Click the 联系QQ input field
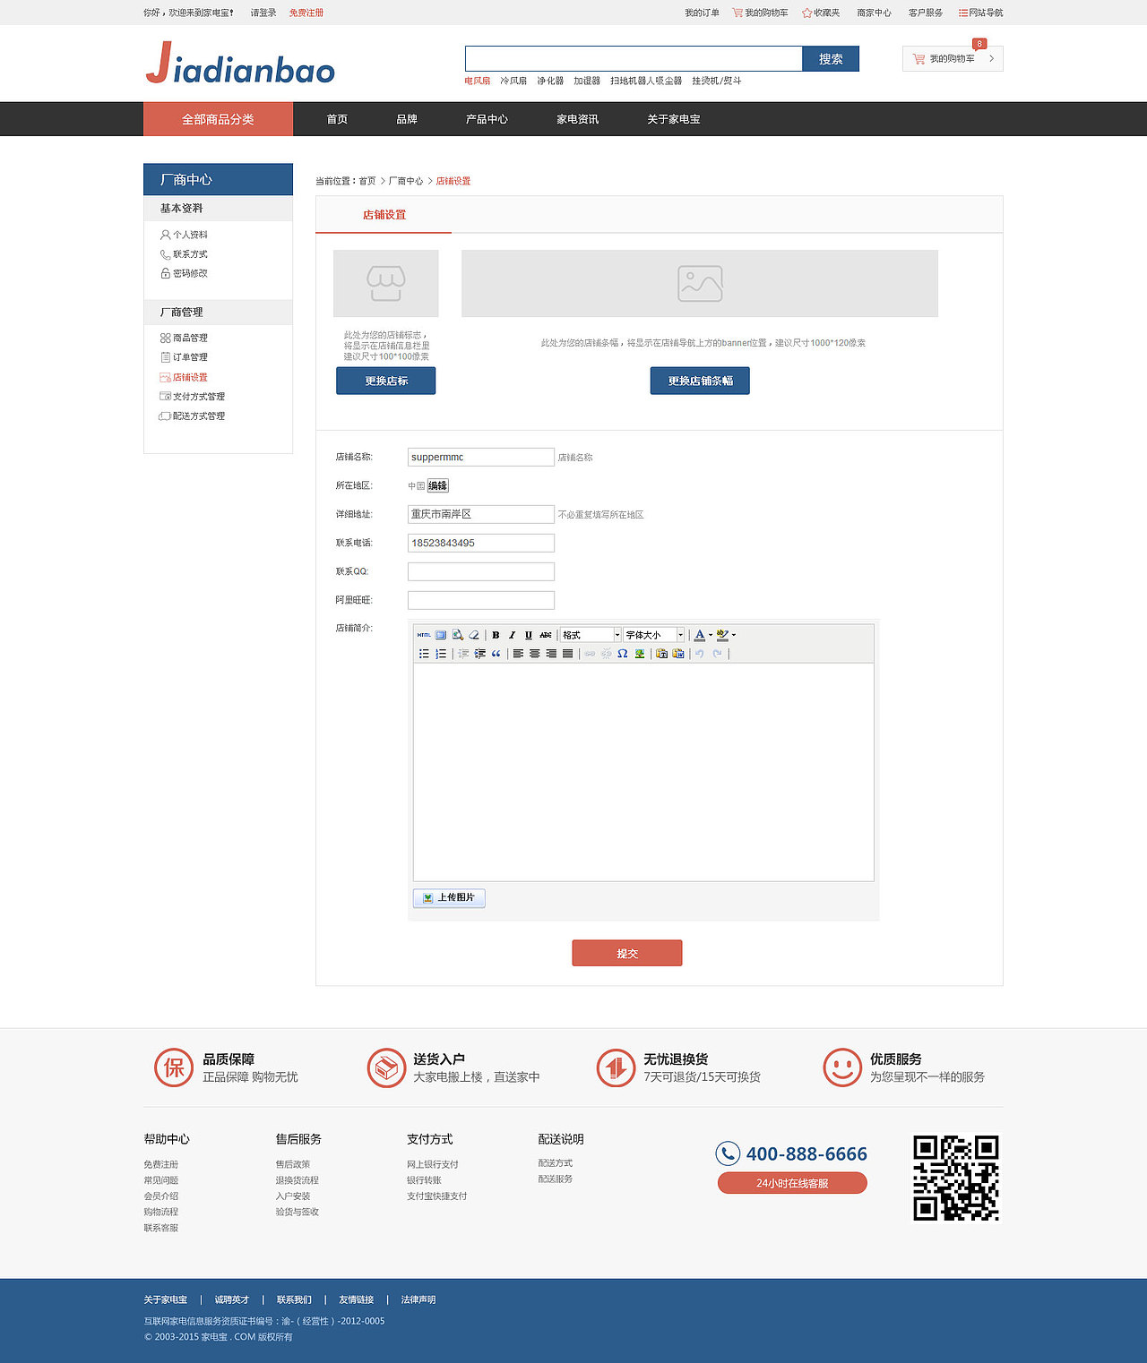This screenshot has height=1363, width=1147. (x=480, y=570)
